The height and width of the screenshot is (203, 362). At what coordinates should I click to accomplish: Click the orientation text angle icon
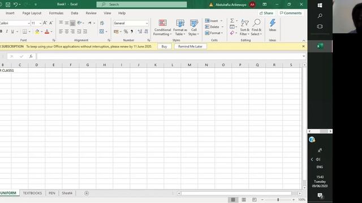coord(79,23)
